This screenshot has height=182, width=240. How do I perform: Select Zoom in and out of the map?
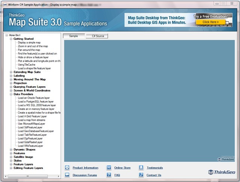[x=33, y=46]
